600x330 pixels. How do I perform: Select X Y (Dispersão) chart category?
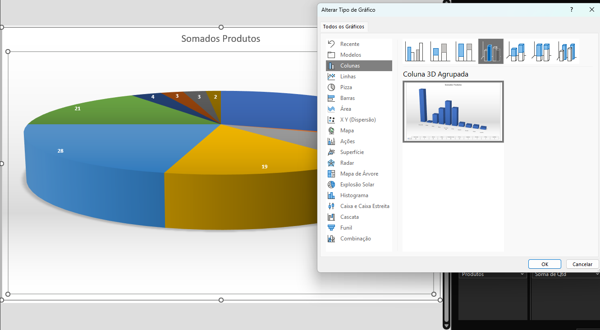[x=359, y=120]
